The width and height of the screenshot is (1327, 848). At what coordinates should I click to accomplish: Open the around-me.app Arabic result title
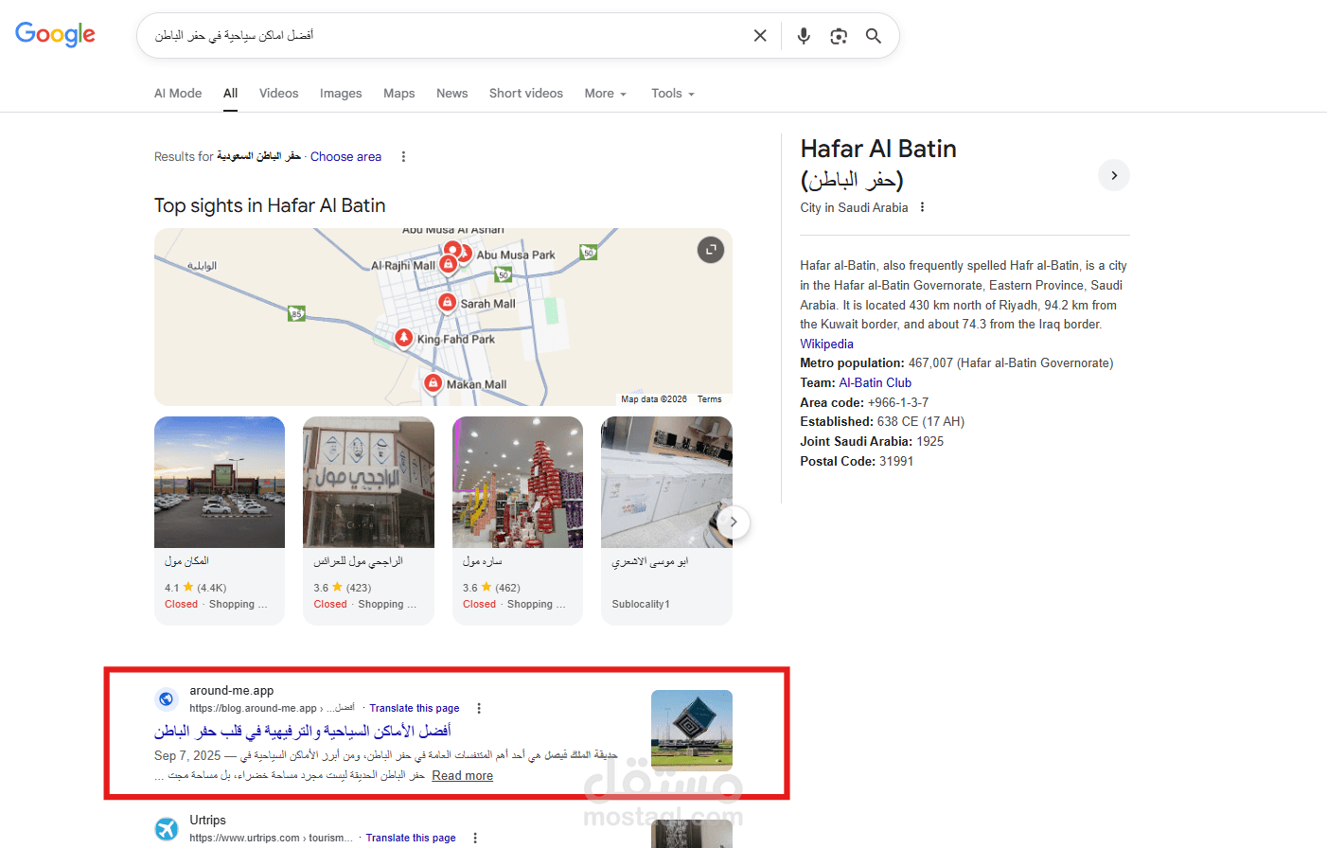point(303,731)
